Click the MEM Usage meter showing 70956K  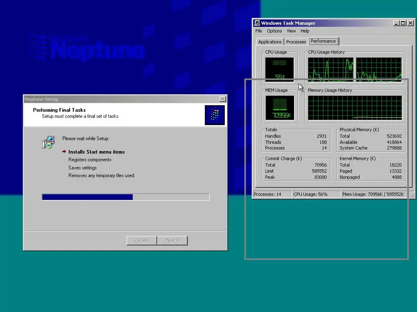(280, 108)
